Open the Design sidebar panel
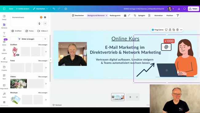Viewport: 200px width, 113px height. (x=4, y=17)
